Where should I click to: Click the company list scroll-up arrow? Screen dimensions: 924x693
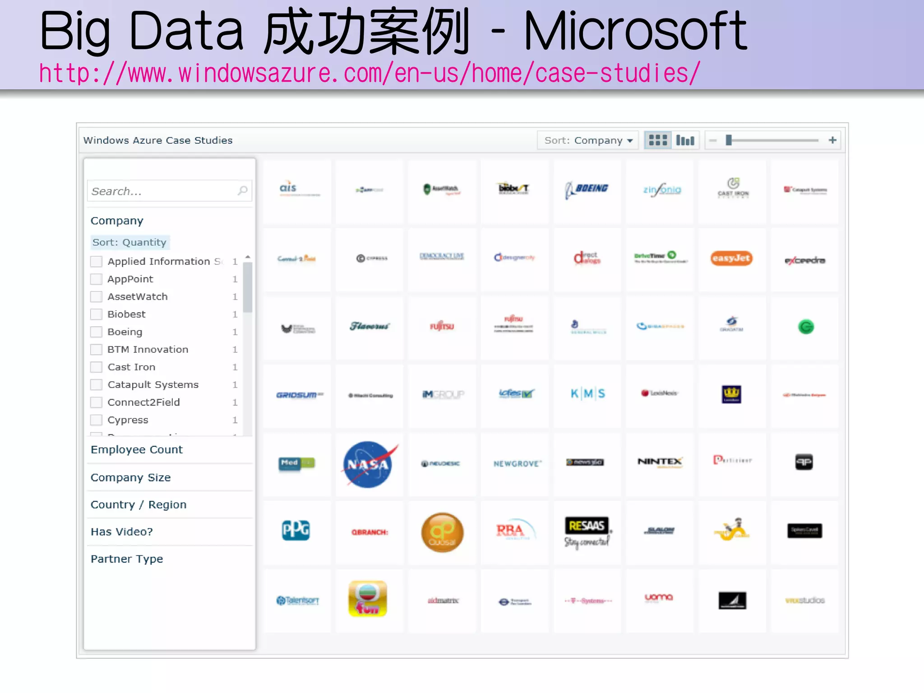coord(247,257)
